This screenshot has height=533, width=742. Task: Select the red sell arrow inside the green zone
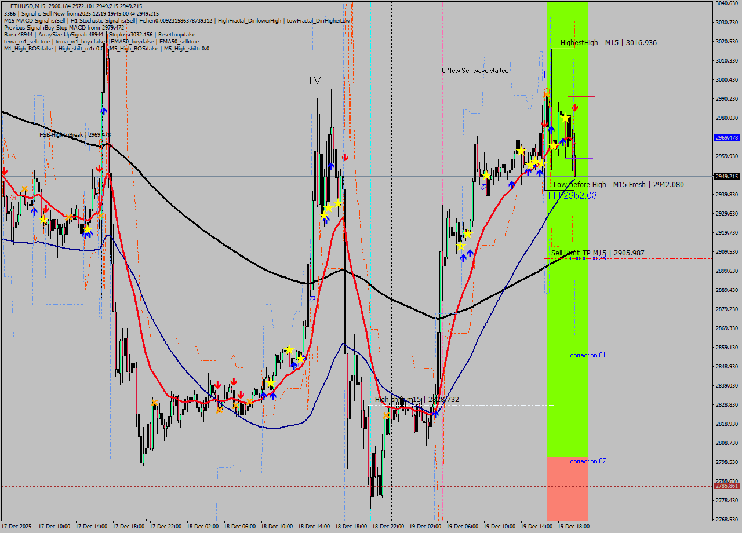pyautogui.click(x=575, y=106)
